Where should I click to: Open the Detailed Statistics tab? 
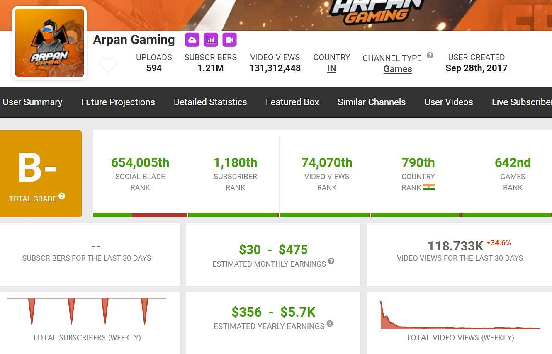[x=210, y=102]
